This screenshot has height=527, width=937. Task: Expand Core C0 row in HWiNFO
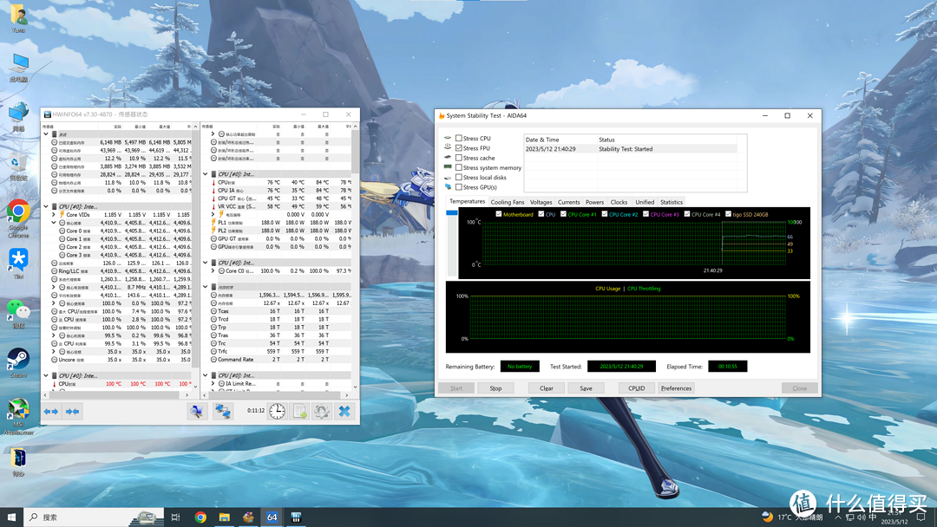click(213, 271)
